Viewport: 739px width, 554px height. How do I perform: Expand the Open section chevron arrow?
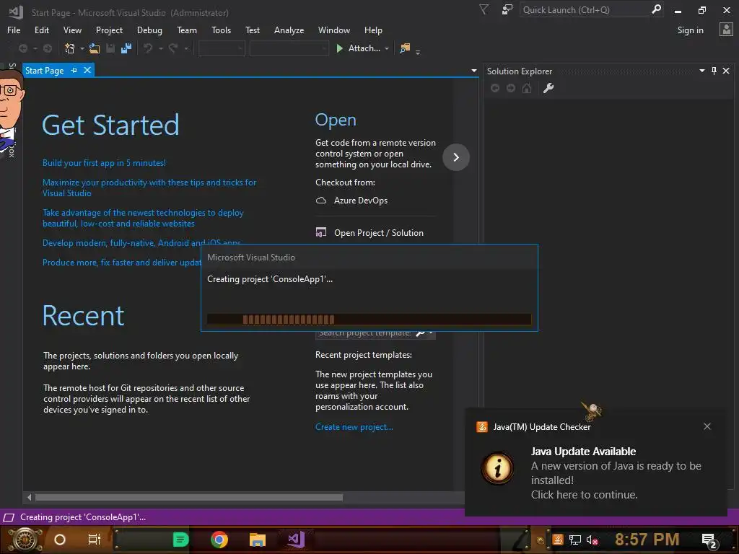[x=456, y=157]
